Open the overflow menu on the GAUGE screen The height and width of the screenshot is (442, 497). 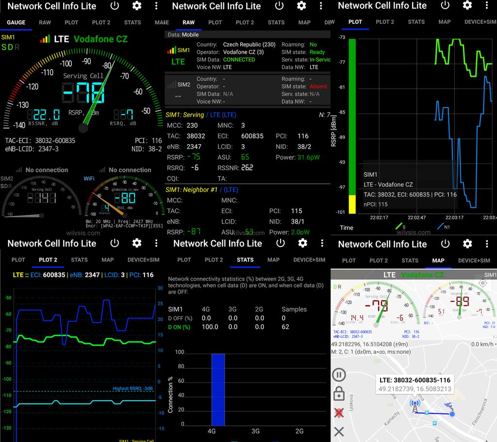156,6
